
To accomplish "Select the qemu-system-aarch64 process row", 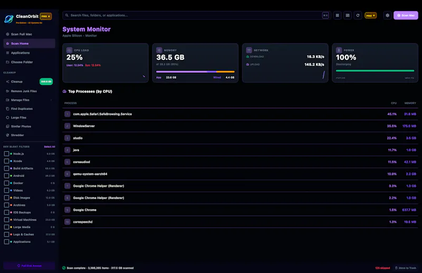I will (240, 174).
